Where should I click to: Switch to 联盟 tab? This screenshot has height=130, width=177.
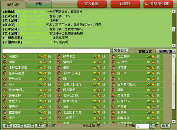[x=39, y=4]
